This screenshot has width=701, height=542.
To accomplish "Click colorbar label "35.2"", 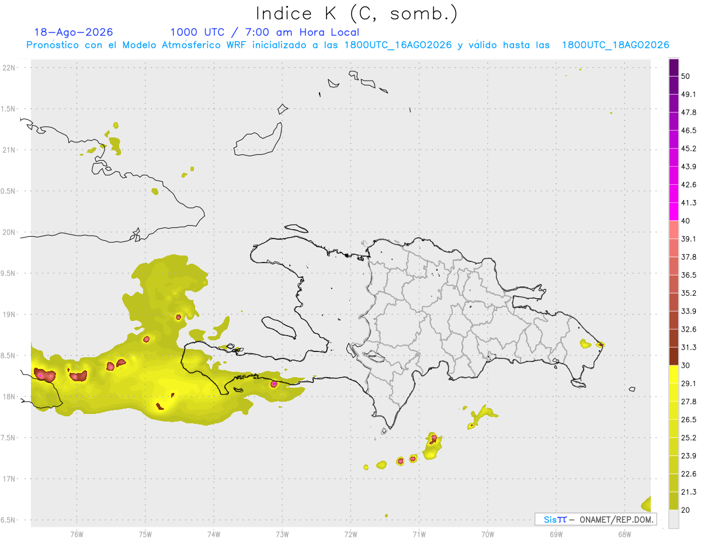I will [x=689, y=293].
